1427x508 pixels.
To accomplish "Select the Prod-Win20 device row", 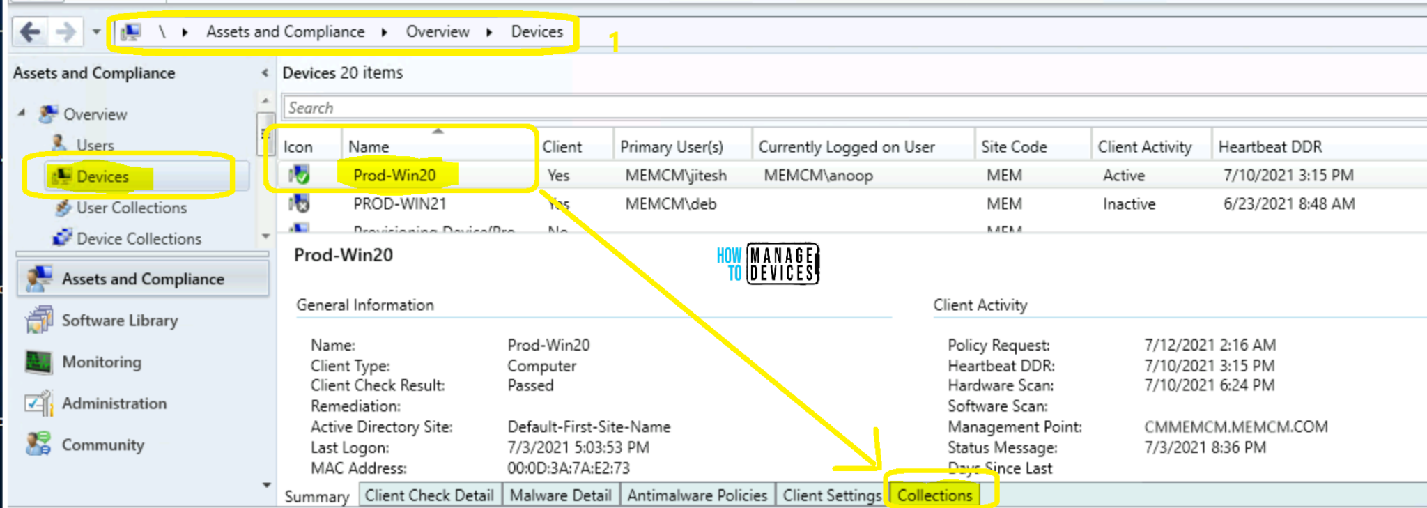I will click(851, 175).
